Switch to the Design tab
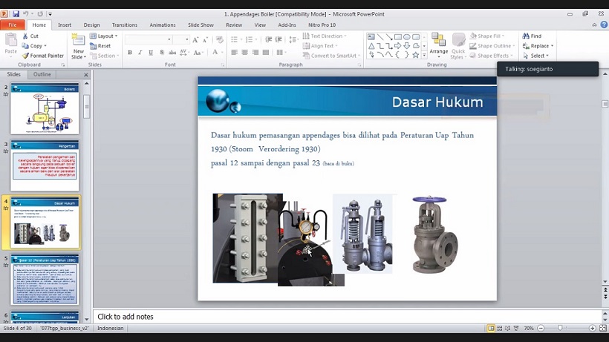Screen dimensions: 609x342 coord(91,24)
